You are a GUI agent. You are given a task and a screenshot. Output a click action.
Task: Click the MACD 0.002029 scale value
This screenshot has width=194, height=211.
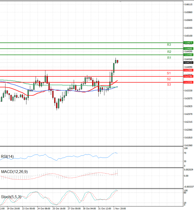189,170
